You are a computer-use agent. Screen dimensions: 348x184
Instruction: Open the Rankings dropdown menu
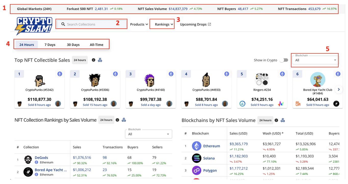click(164, 24)
